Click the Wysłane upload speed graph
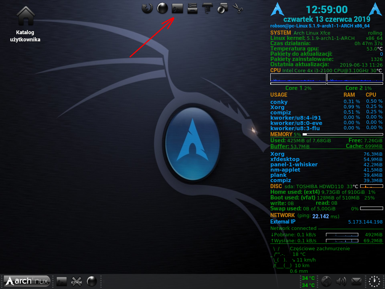This screenshot has width=385, height=289. pos(342,241)
